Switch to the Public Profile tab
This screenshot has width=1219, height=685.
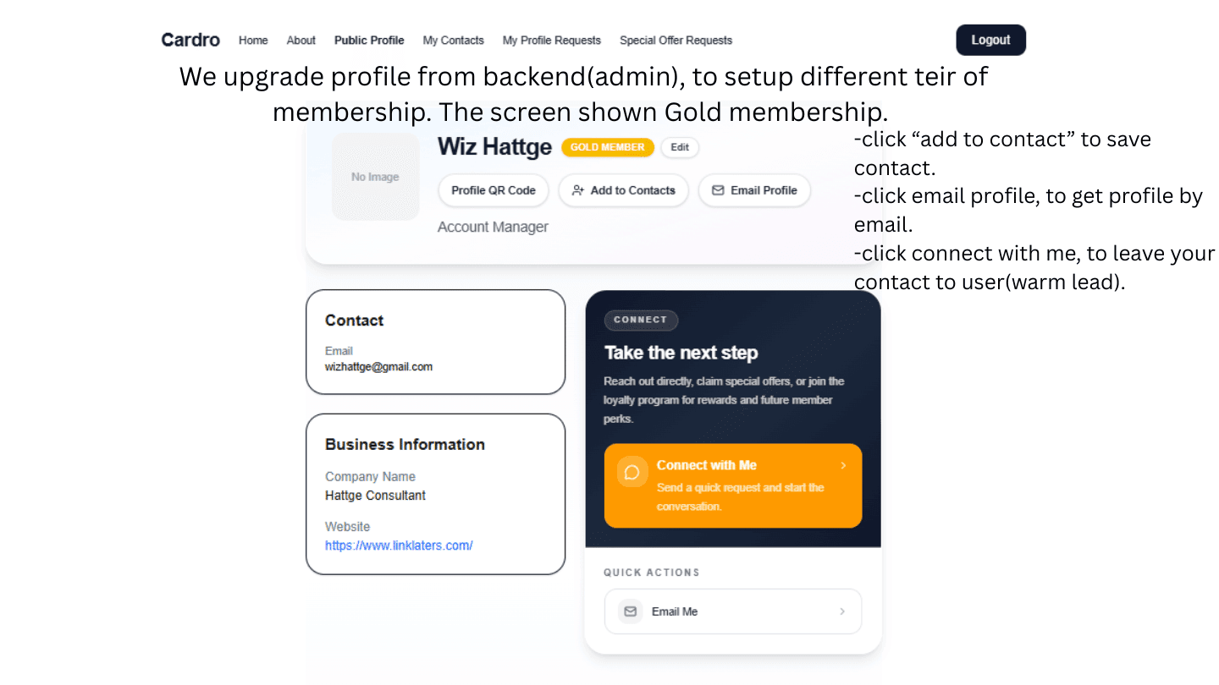coord(369,40)
